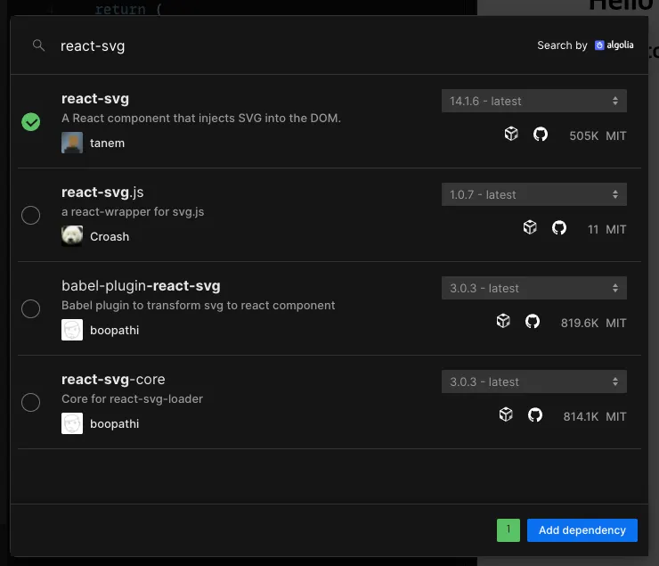This screenshot has height=566, width=659.
Task: Click MIT license label on react-svg row
Action: pos(616,135)
